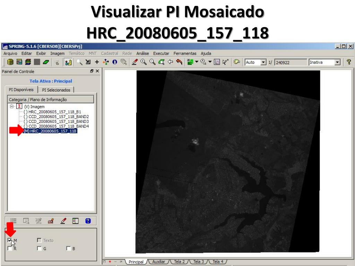355x266 pixels.
Task: Click the list view icon in control panel
Action: click(x=14, y=221)
